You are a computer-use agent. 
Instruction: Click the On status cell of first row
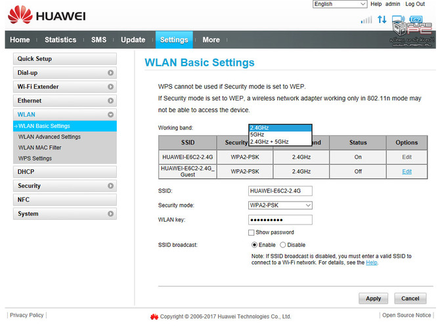[x=358, y=157]
